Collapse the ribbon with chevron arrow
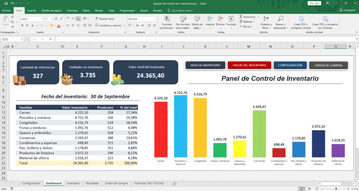 coord(357,32)
